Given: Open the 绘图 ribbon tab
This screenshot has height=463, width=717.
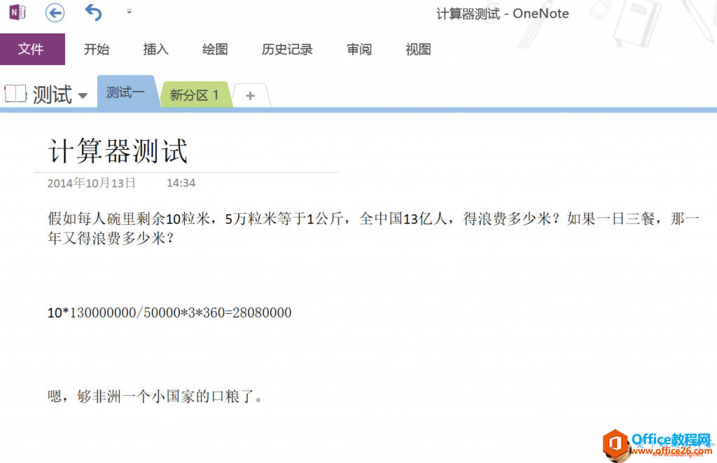Looking at the screenshot, I should point(215,49).
